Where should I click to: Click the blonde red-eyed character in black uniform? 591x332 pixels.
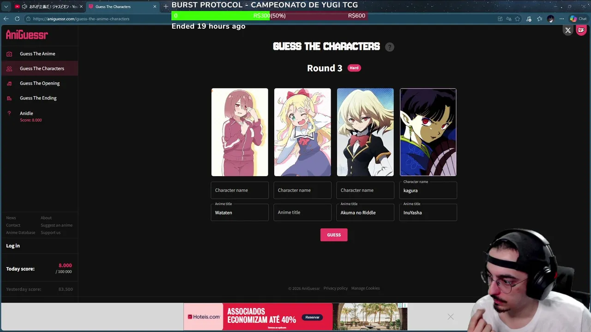365,132
